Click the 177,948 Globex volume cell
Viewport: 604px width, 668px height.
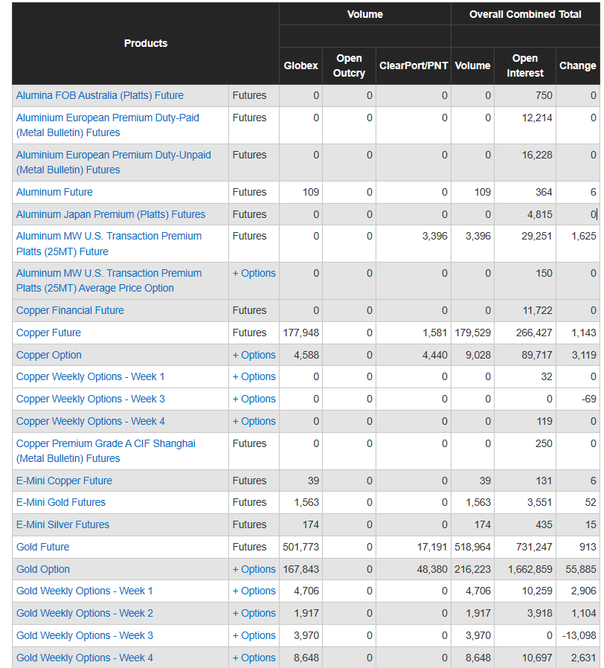[x=301, y=333]
